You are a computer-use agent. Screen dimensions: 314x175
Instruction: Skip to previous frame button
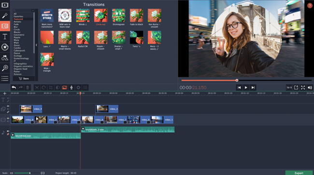[239, 88]
